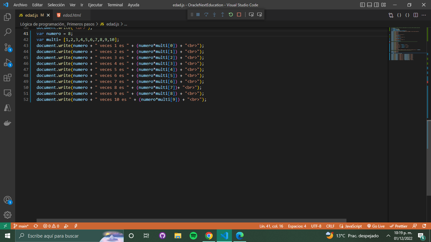Open the Manage gear menu
The image size is (431, 242).
click(8, 215)
